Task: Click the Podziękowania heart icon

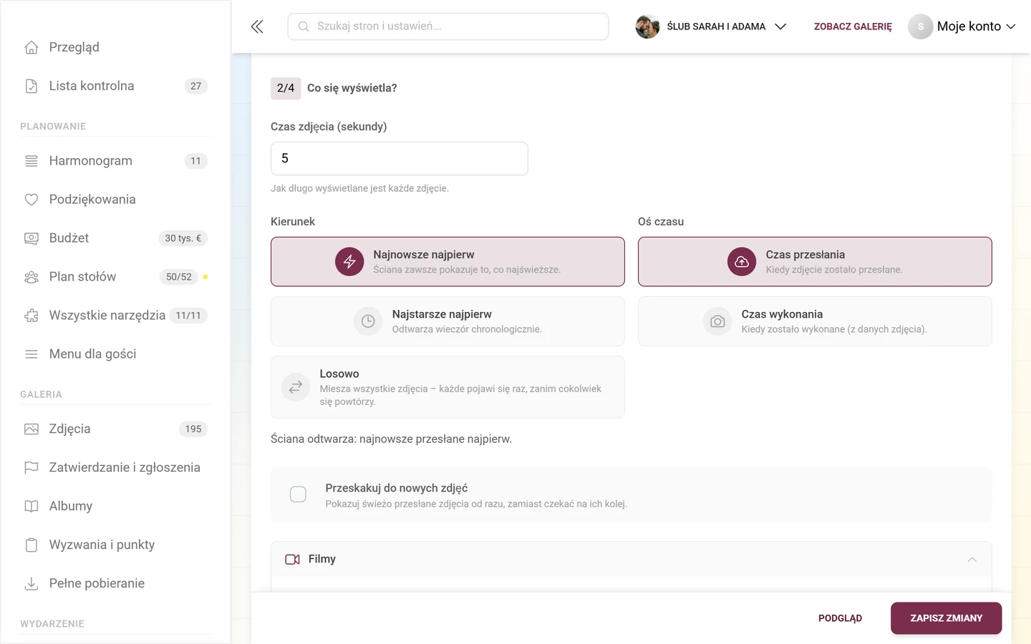Action: tap(32, 200)
